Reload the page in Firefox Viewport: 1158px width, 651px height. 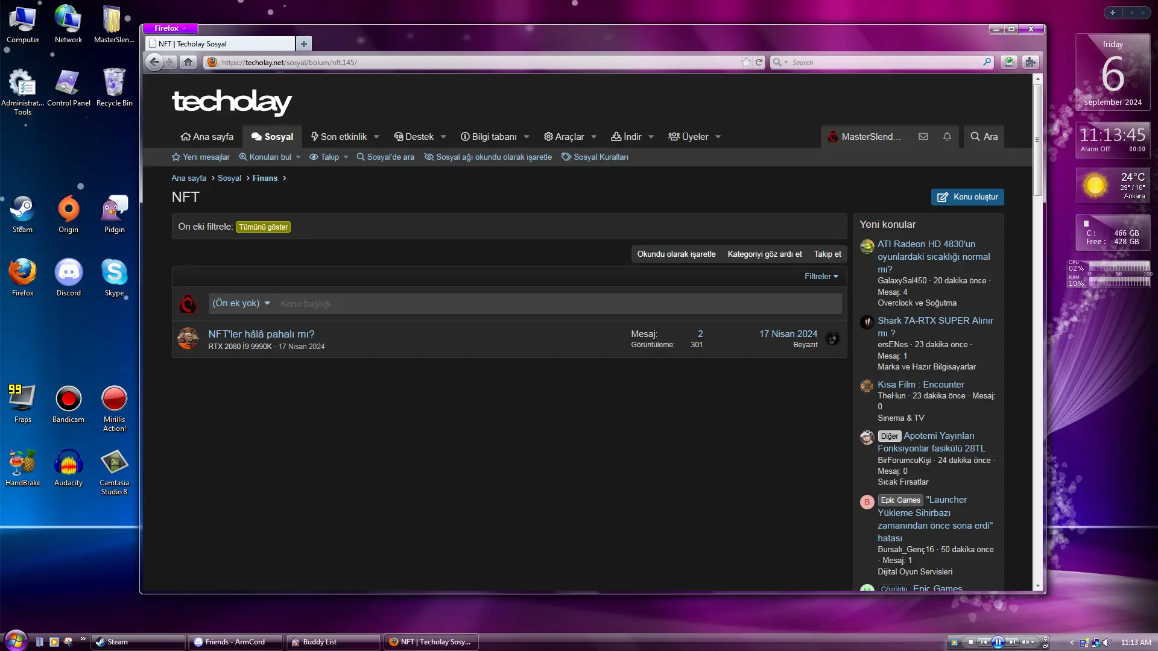pos(759,62)
